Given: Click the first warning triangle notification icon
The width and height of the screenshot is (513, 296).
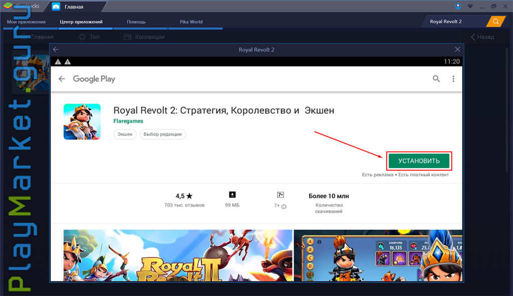Looking at the screenshot, I should [58, 62].
